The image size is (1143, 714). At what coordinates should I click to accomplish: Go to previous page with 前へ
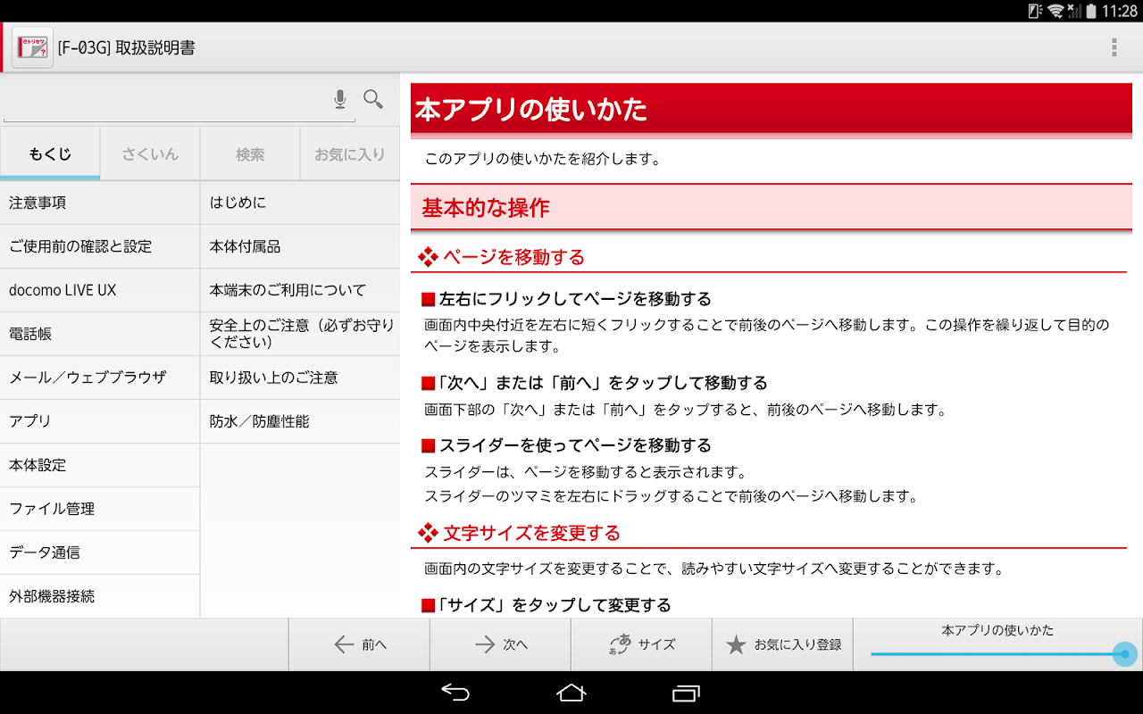point(359,644)
